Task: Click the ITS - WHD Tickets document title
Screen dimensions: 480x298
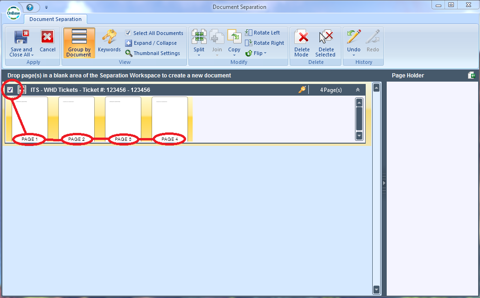Action: coord(90,90)
